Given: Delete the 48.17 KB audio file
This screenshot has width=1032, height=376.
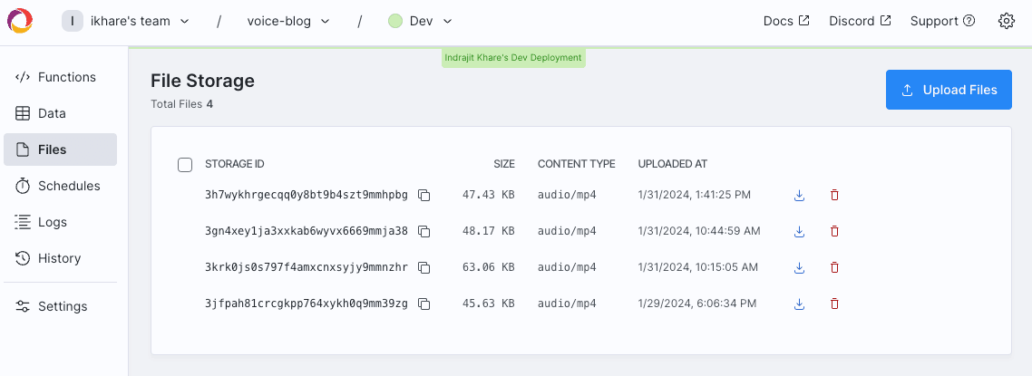Looking at the screenshot, I should tap(834, 231).
